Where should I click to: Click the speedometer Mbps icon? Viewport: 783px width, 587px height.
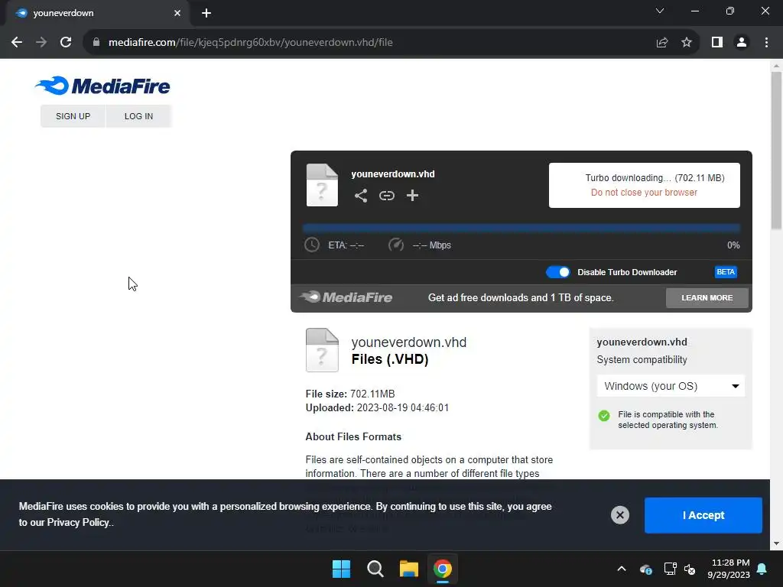[396, 245]
